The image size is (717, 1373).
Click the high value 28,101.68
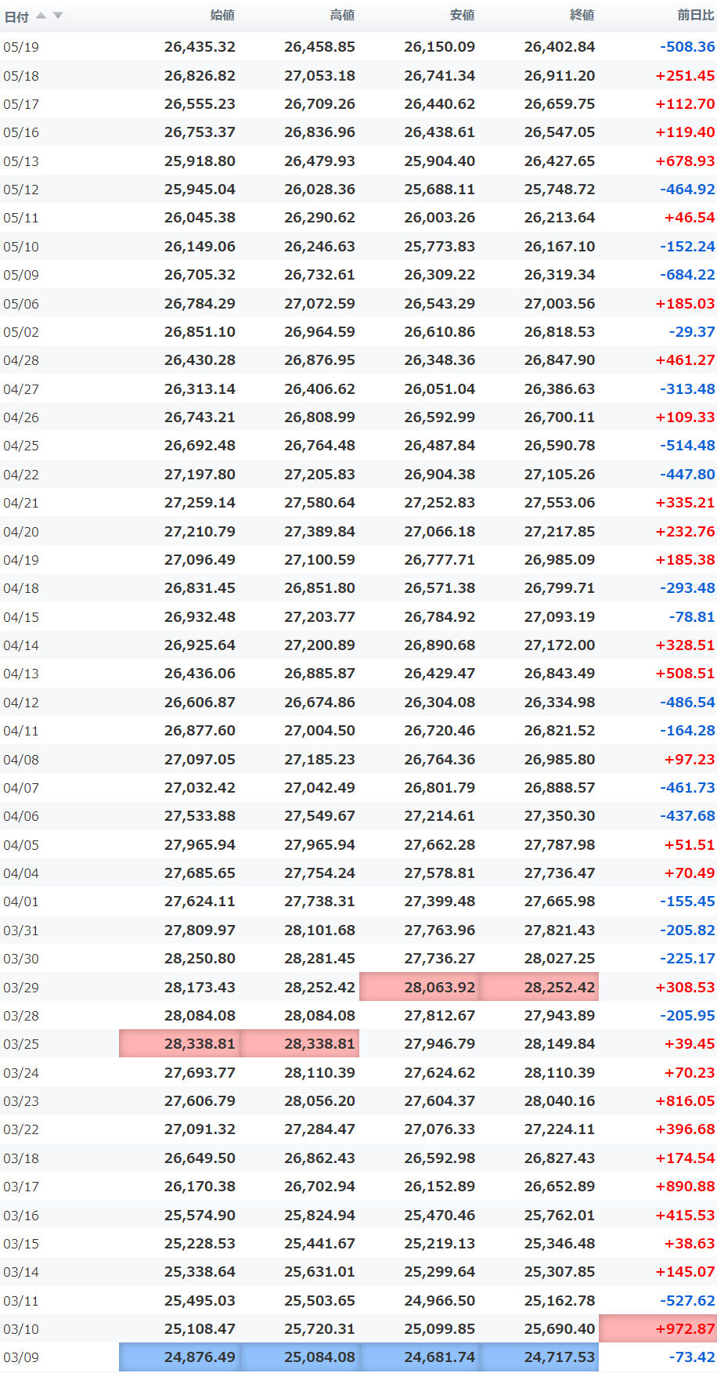click(x=319, y=930)
